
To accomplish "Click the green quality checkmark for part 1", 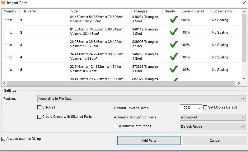I will (x=174, y=20).
